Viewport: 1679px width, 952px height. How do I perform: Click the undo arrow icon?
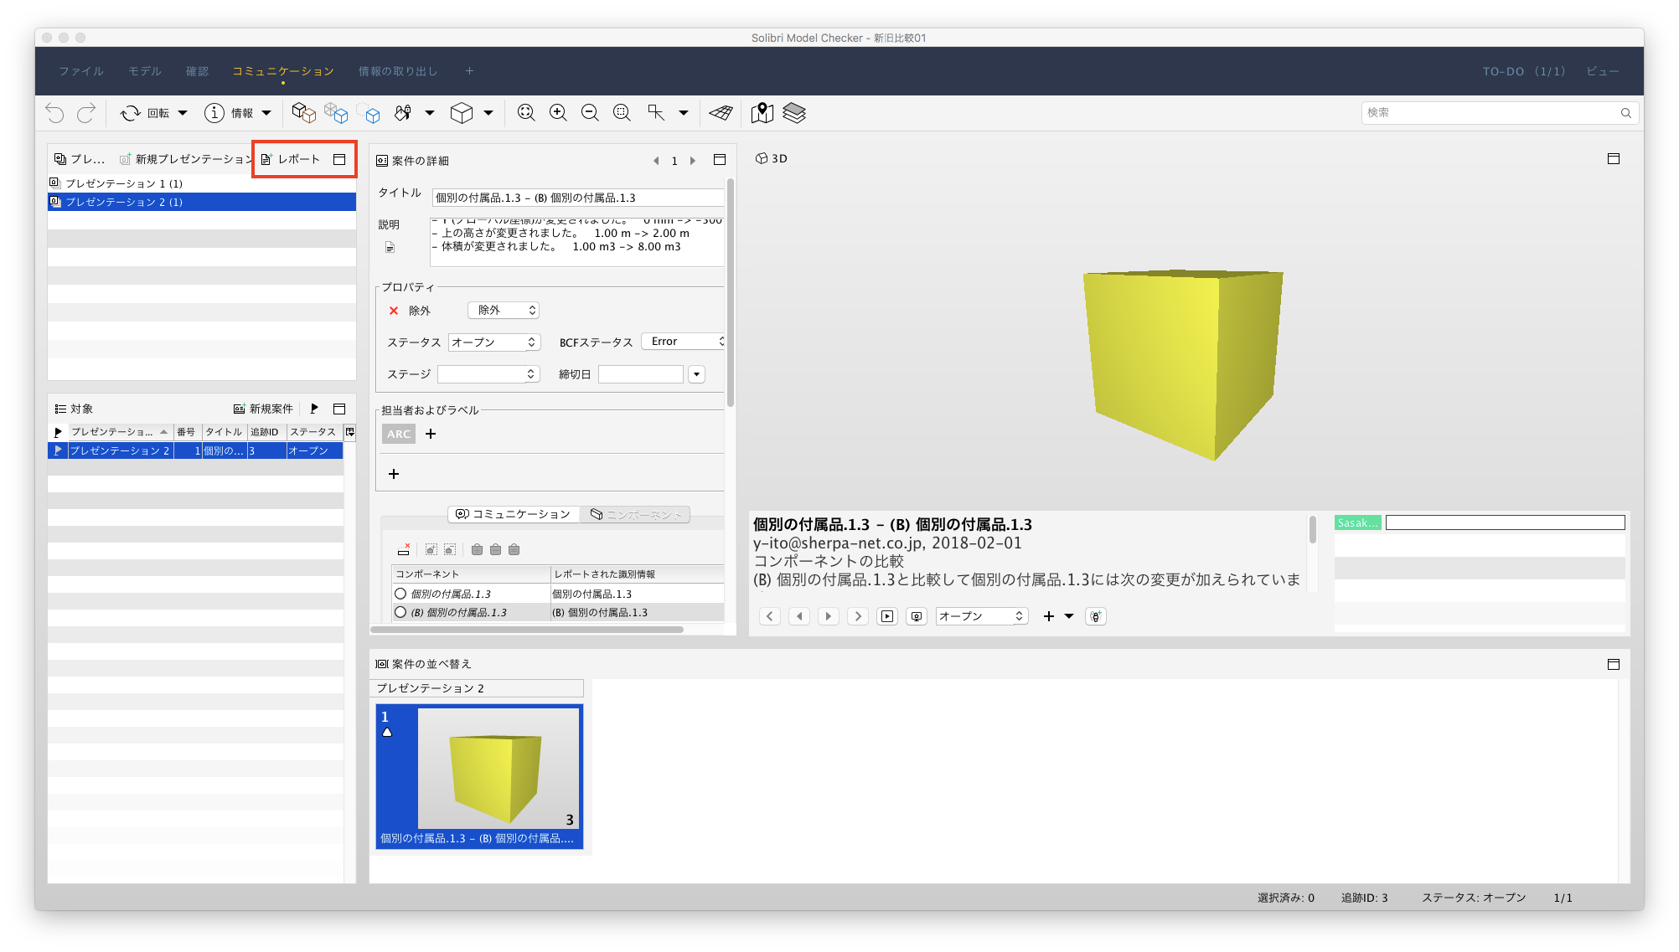[x=55, y=113]
